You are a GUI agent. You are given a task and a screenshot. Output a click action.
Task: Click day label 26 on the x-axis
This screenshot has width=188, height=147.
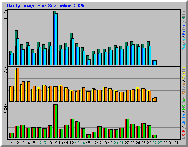pos(149,143)
